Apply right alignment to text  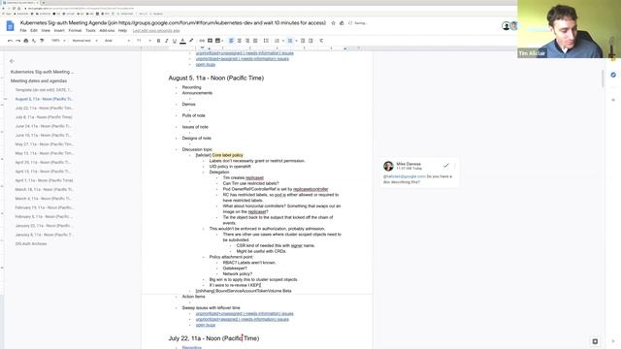pos(247,41)
